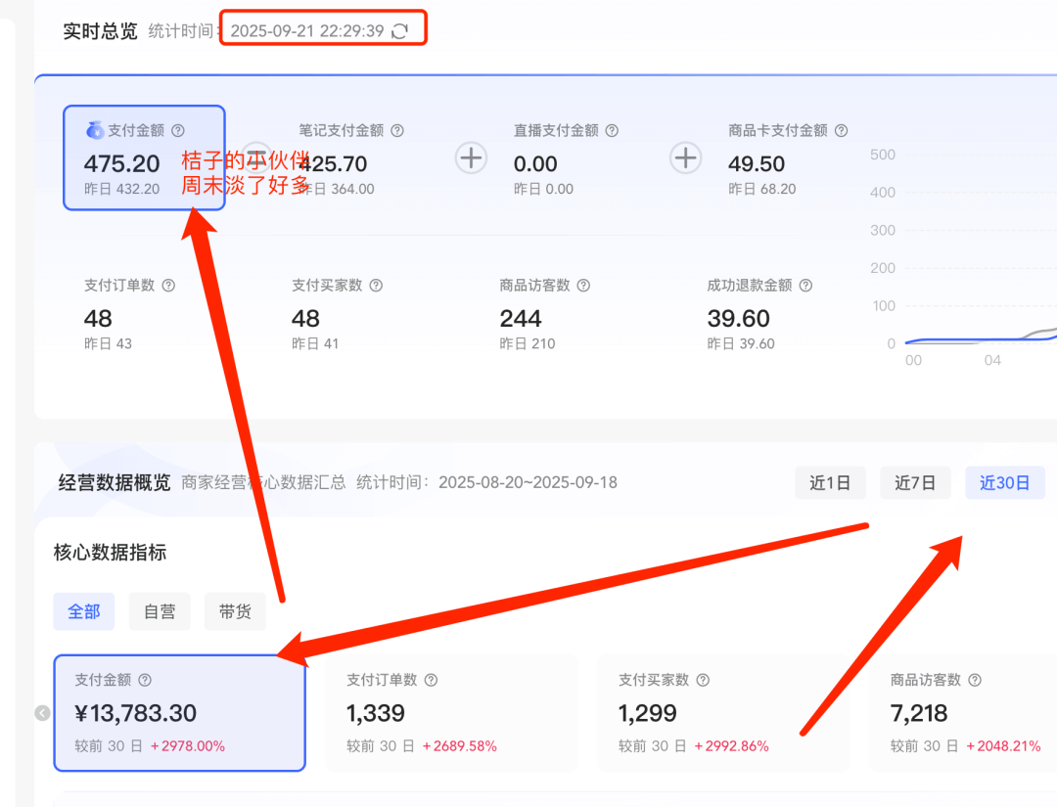
Task: Select the ¥13,783.30 支付金额 metric card
Action: tap(179, 713)
